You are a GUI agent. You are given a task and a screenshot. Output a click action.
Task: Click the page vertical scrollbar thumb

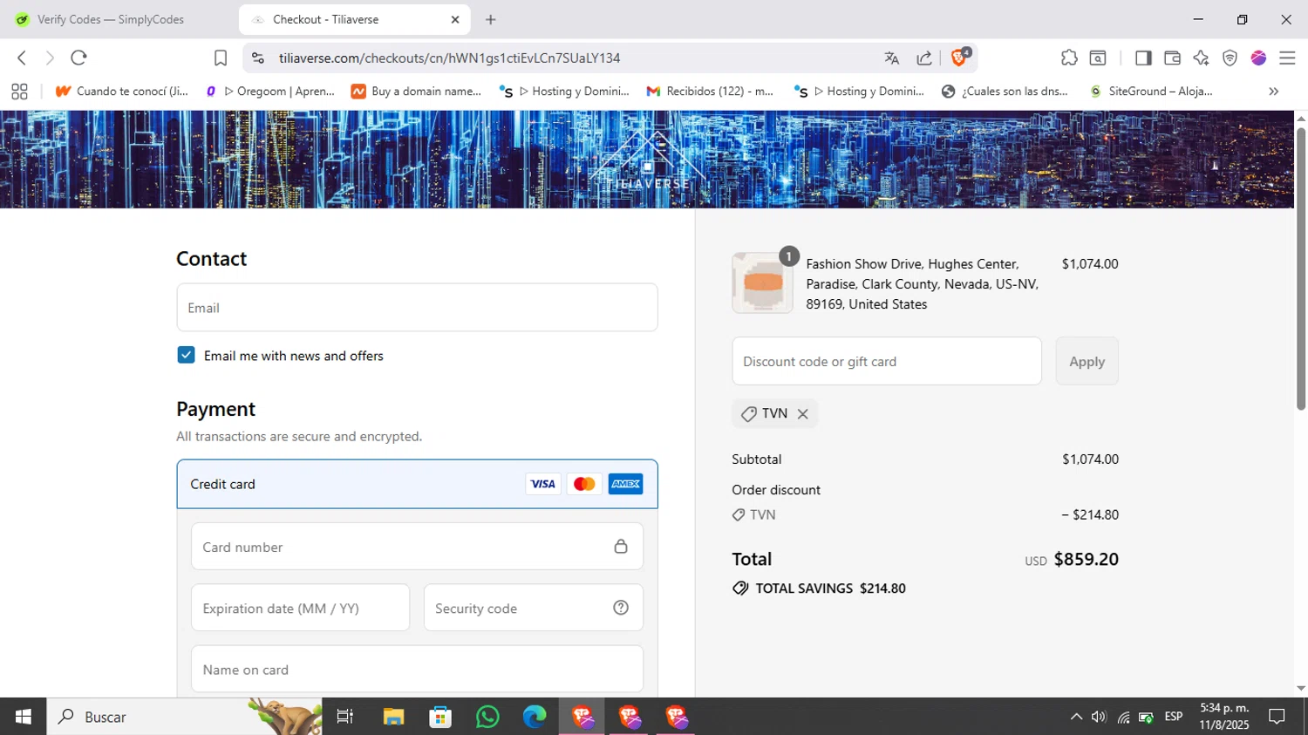click(1300, 269)
